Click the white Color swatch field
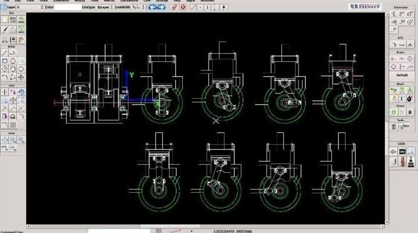This screenshot has width=418, height=233. (68, 8)
